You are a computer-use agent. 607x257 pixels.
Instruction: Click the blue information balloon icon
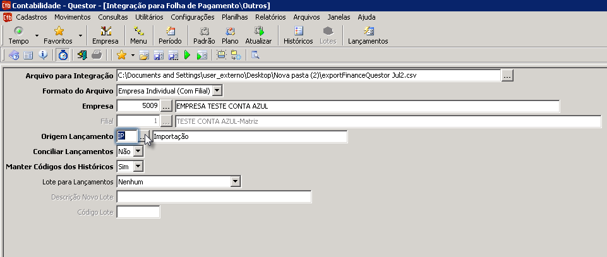click(x=43, y=55)
